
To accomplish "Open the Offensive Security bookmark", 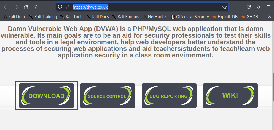I will pos(190,17).
